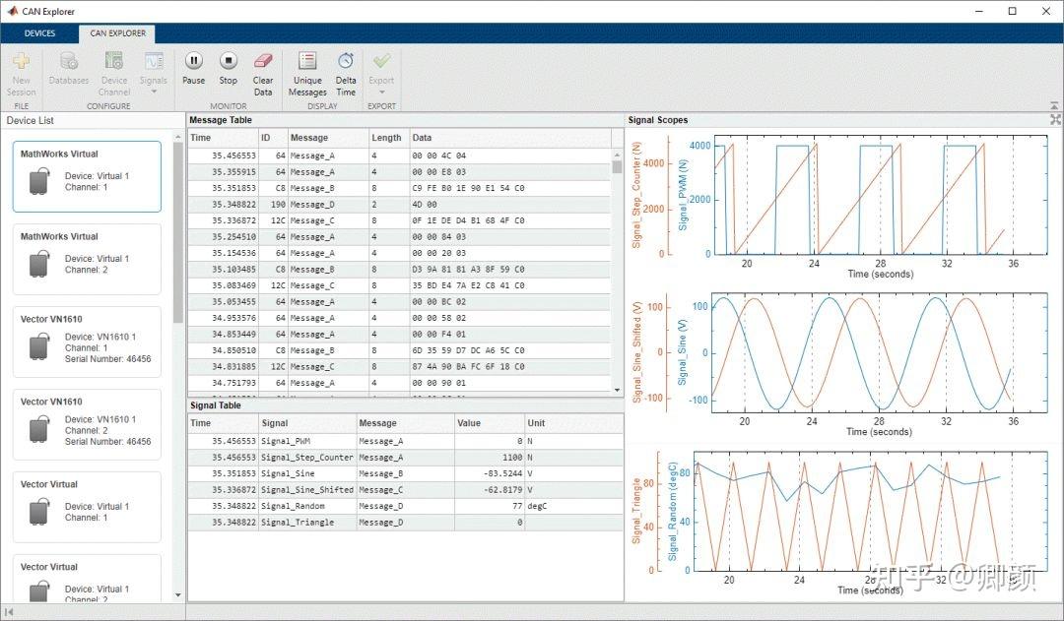Open the Signals dropdown arrow

pos(154,93)
